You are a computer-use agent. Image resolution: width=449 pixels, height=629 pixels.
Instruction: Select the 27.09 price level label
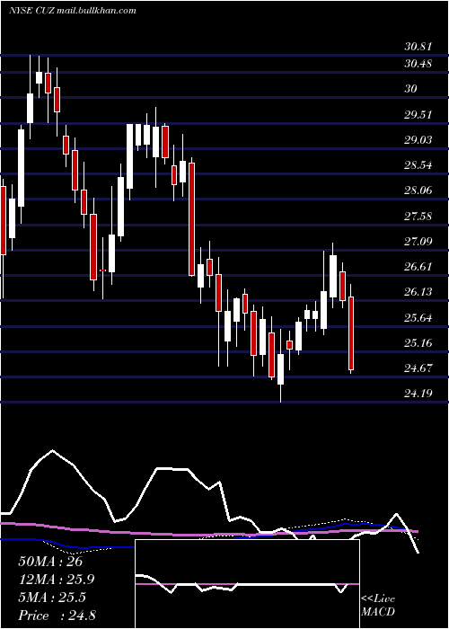[x=418, y=241]
